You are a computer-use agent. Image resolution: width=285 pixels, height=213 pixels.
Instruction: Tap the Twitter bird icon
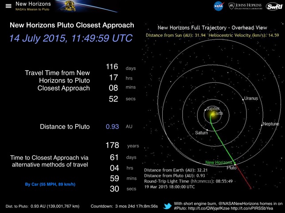click(x=167, y=206)
